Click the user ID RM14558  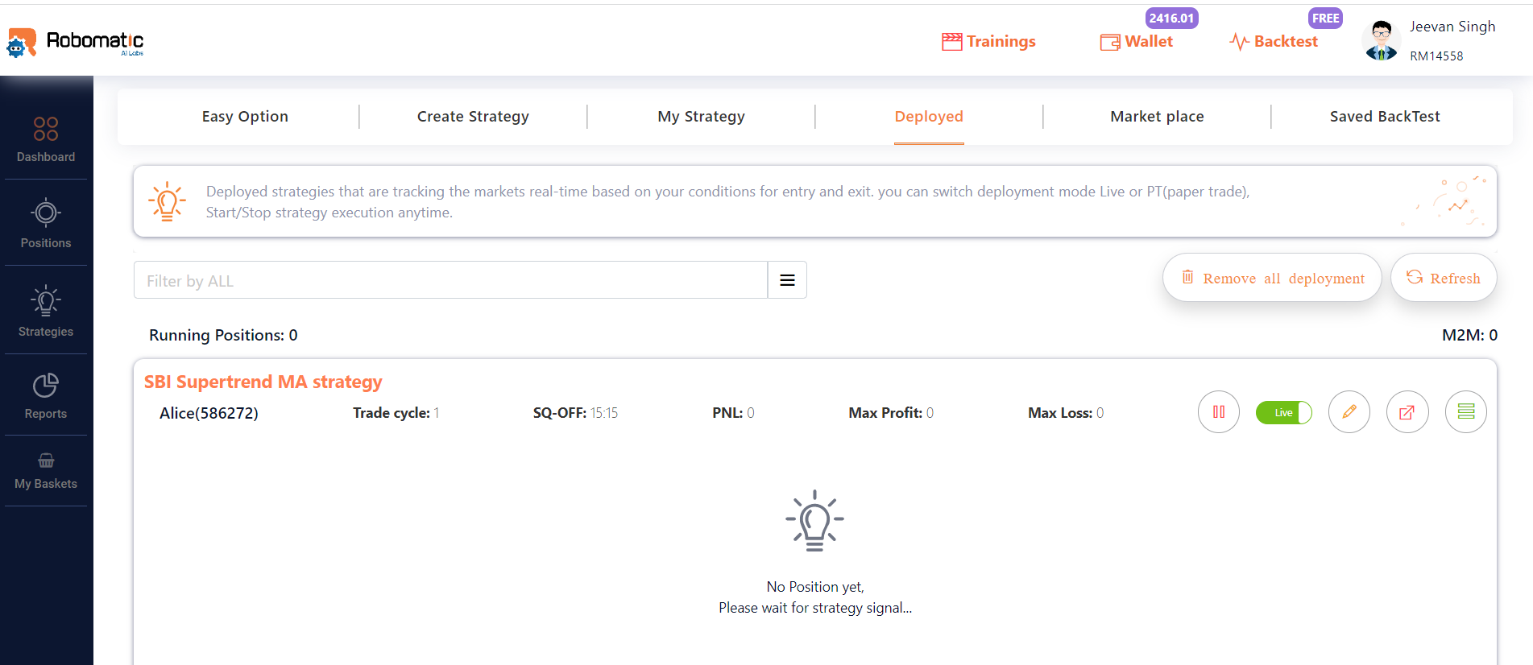pos(1436,56)
